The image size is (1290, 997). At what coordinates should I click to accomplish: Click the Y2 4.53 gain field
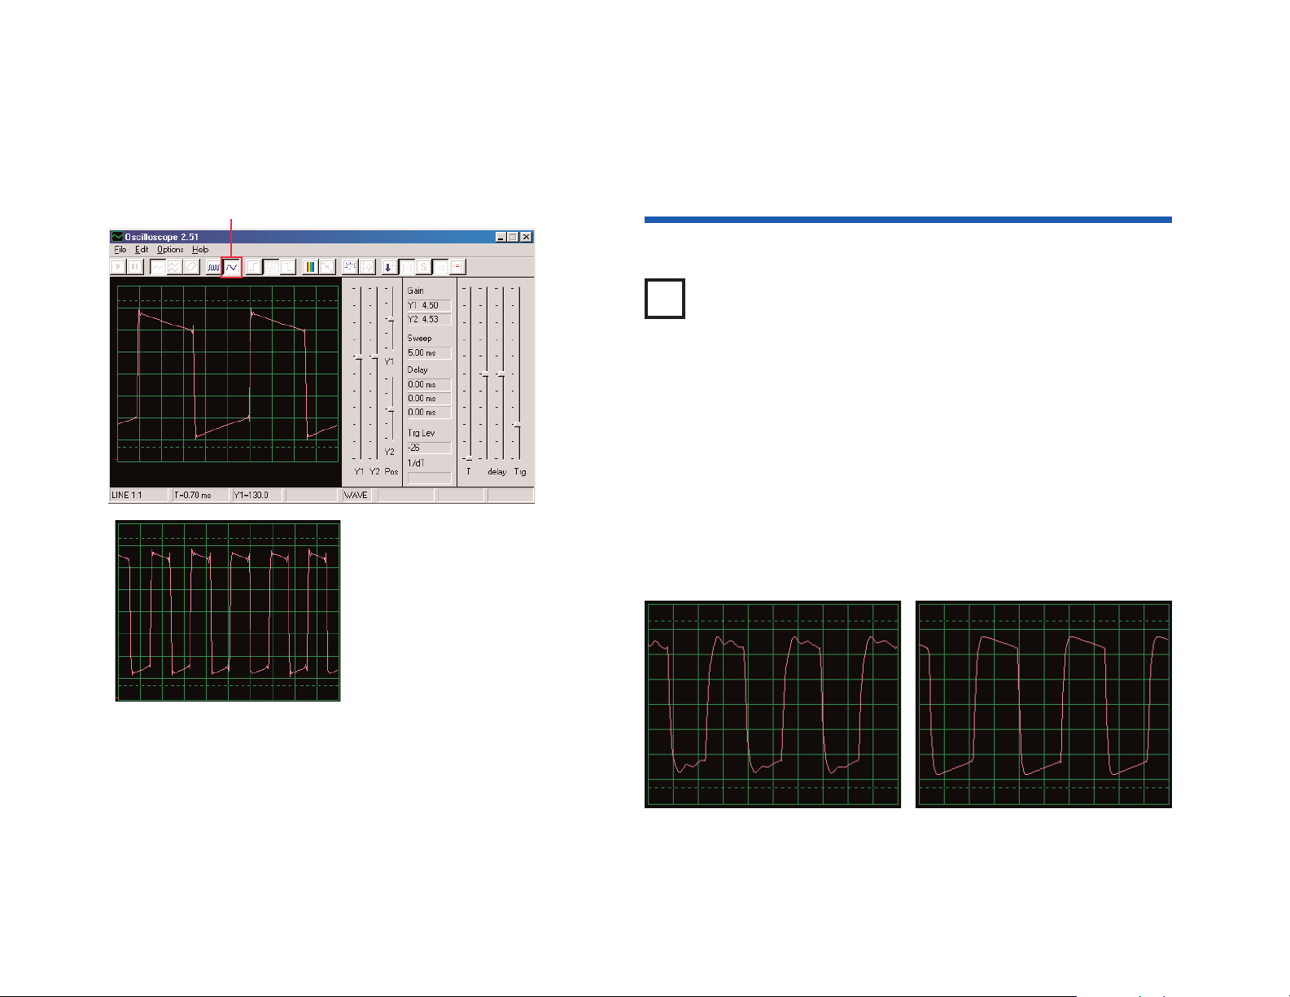[429, 319]
